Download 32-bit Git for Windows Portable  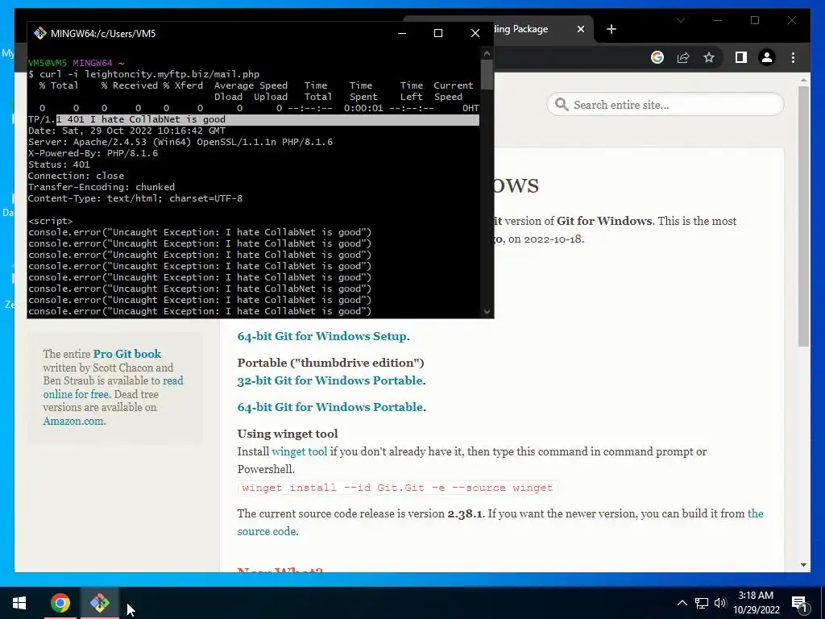click(330, 380)
